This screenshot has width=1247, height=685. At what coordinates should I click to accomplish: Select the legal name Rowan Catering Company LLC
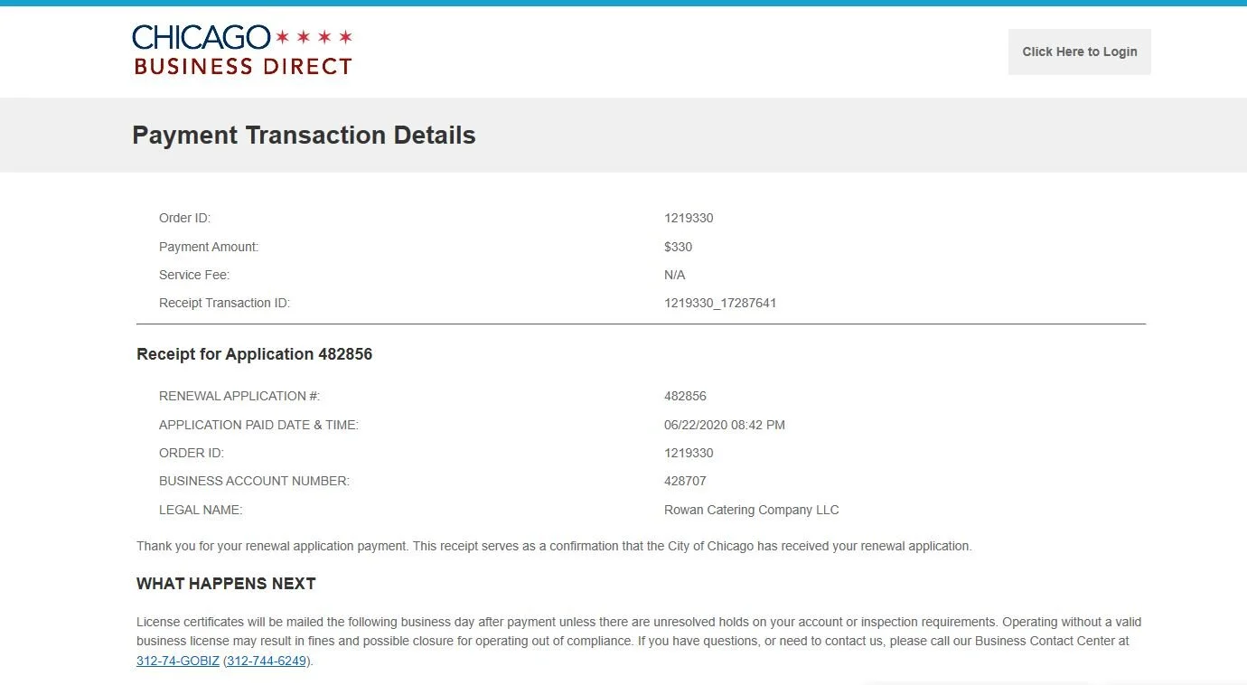click(x=751, y=510)
